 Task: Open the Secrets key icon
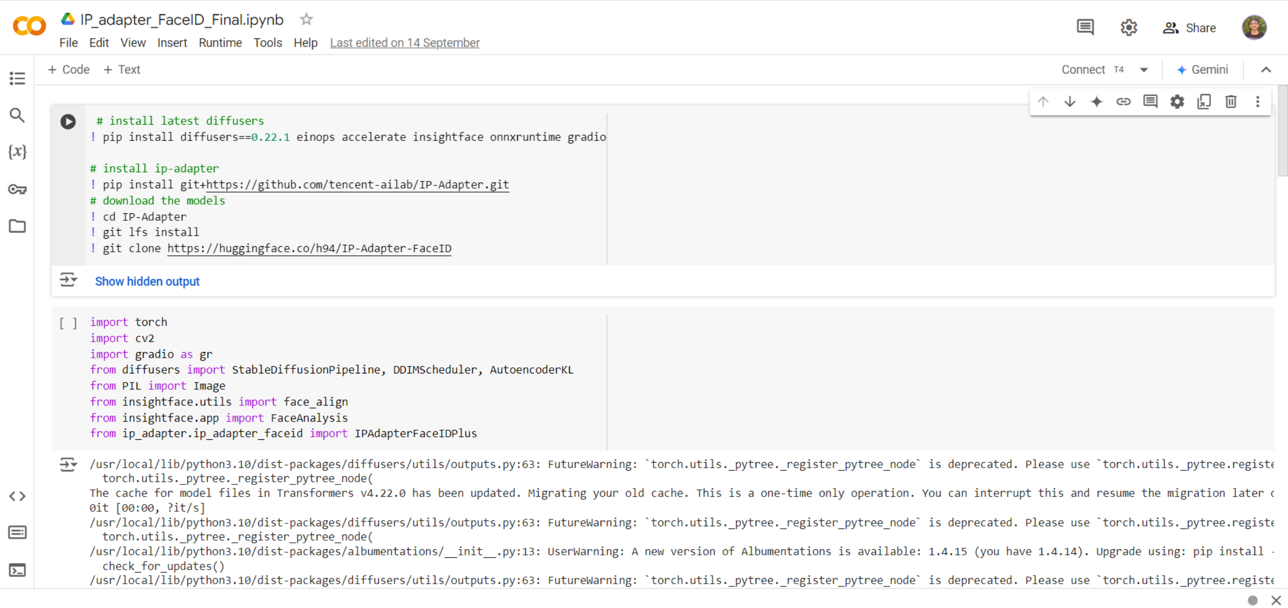coord(17,189)
